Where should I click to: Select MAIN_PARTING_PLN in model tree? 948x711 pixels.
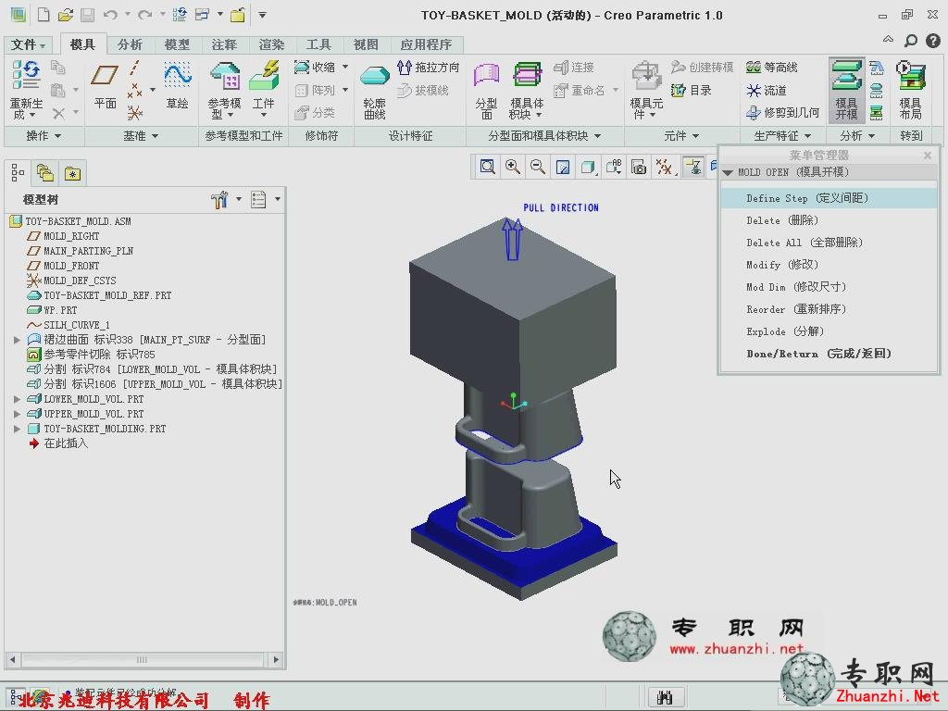coord(88,251)
